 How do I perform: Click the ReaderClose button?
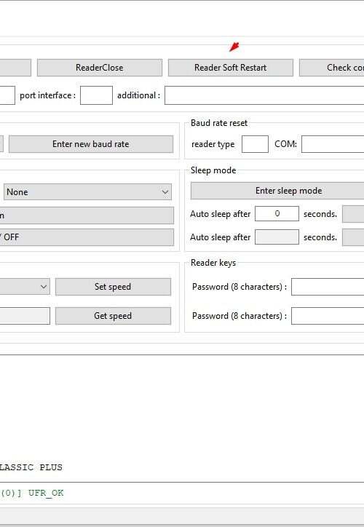[100, 68]
